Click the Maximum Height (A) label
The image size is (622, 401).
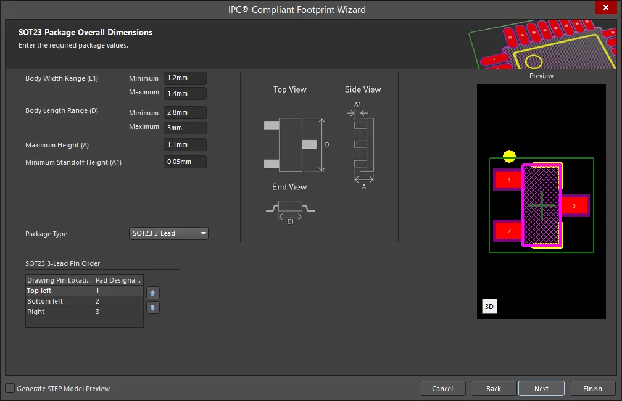(x=57, y=145)
